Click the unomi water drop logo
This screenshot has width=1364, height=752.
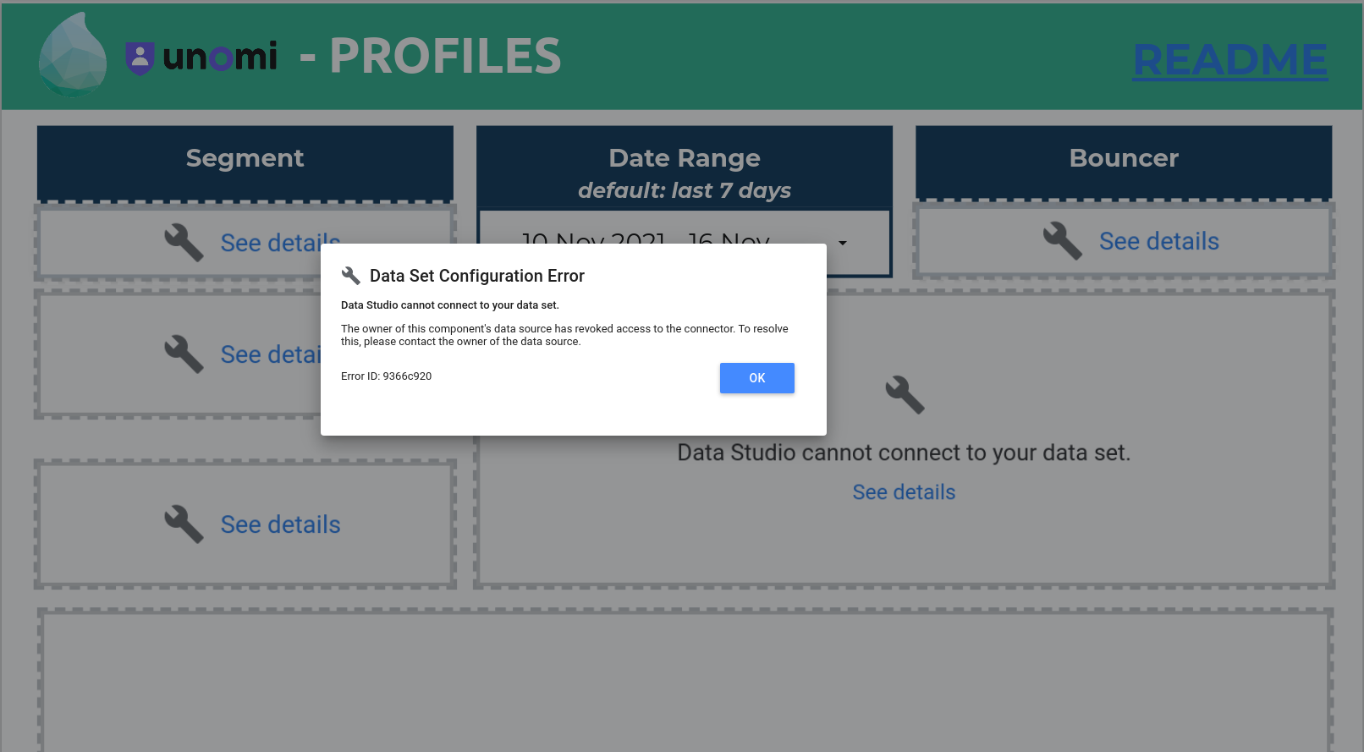pos(73,55)
